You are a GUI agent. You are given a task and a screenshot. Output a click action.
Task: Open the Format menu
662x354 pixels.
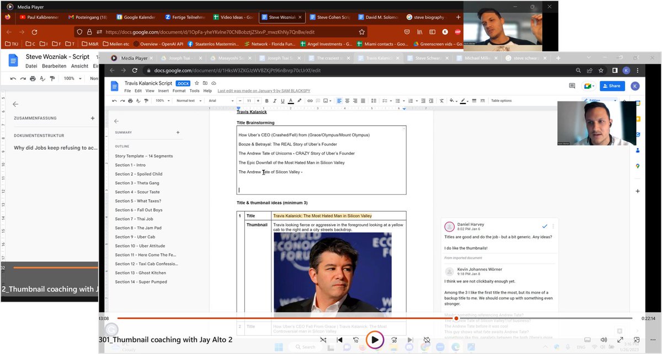179,91
